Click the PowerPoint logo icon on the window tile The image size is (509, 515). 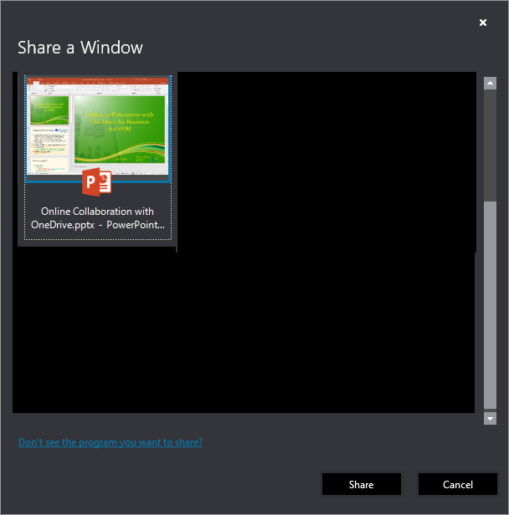tap(97, 182)
